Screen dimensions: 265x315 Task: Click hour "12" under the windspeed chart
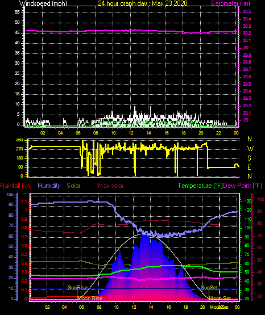(x=131, y=133)
